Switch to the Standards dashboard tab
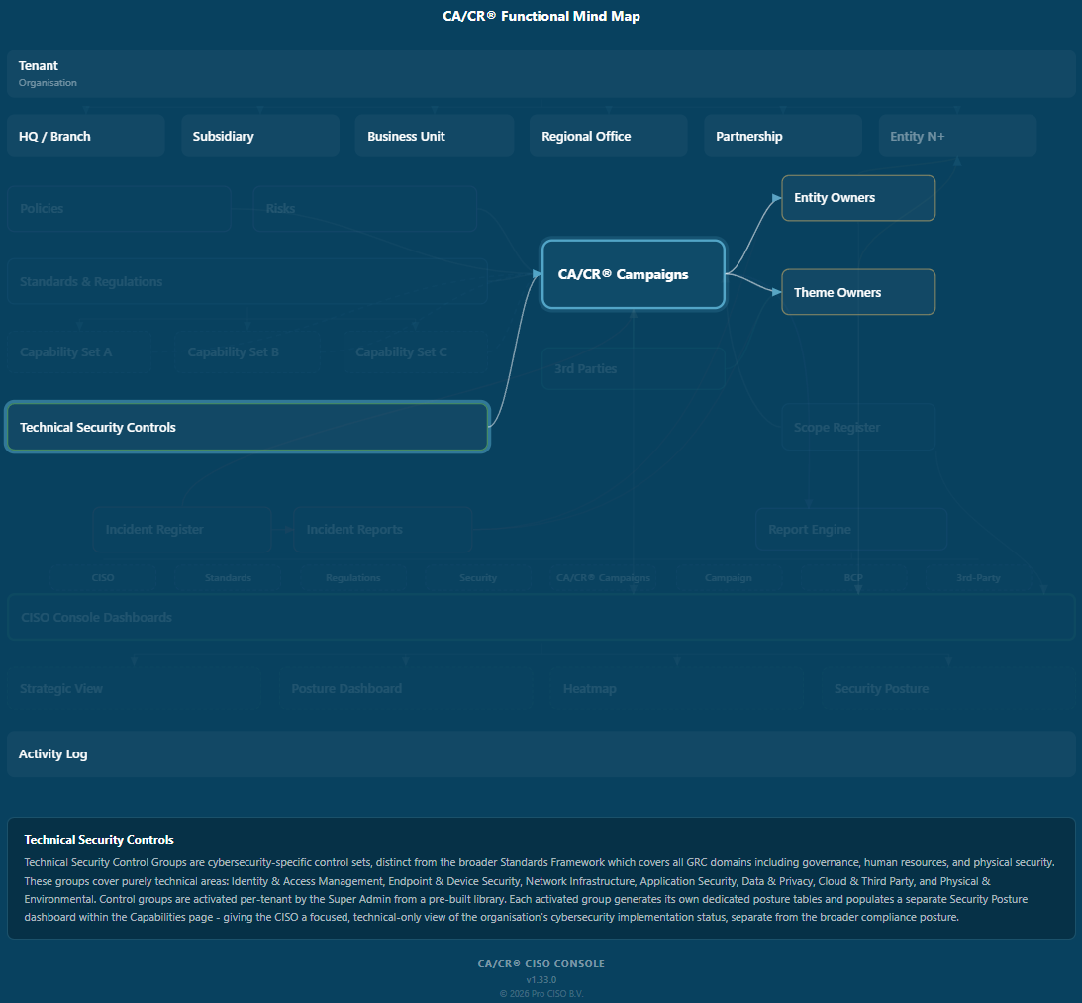The image size is (1082, 1003). tap(228, 578)
